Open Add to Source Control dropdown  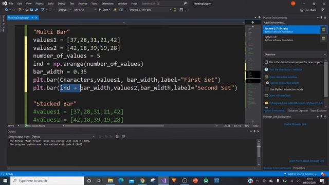click(x=300, y=174)
